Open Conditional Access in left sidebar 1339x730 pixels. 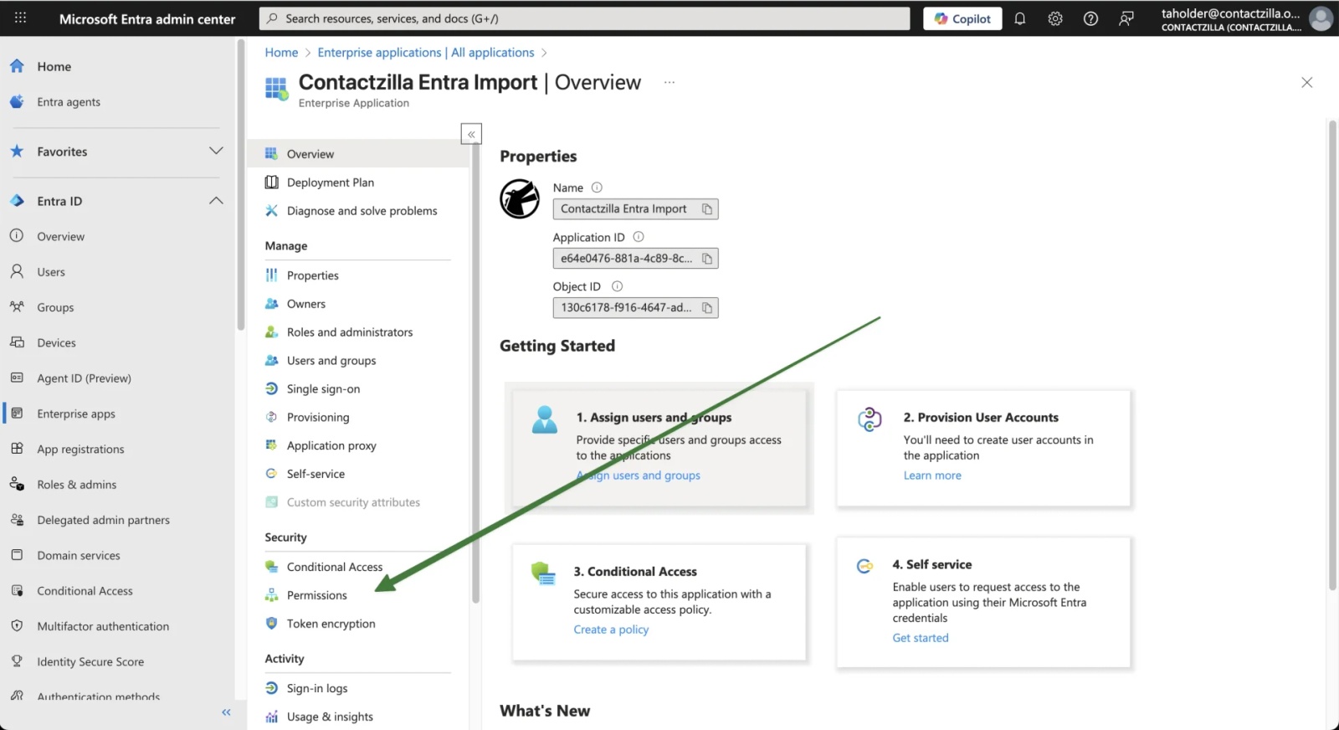[85, 591]
